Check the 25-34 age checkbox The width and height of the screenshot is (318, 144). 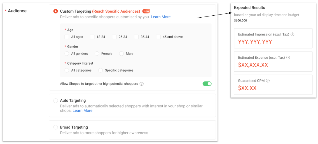pos(114,37)
